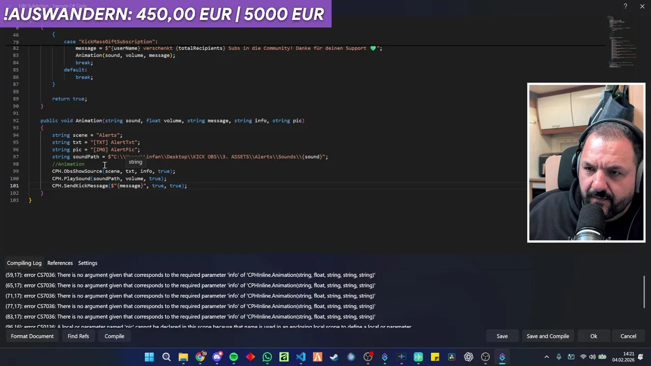This screenshot has height=366, width=651.
Task: Open File Explorer from the taskbar
Action: [183, 357]
